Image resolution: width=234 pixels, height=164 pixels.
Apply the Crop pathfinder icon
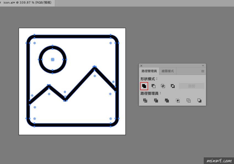point(178,101)
